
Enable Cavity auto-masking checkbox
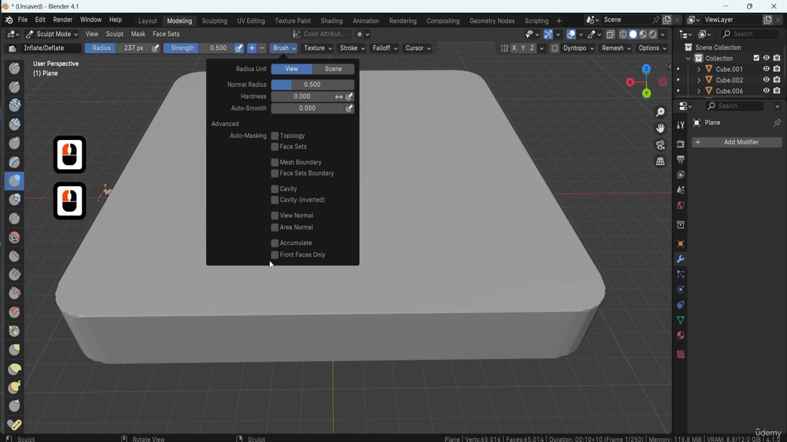pyautogui.click(x=275, y=189)
